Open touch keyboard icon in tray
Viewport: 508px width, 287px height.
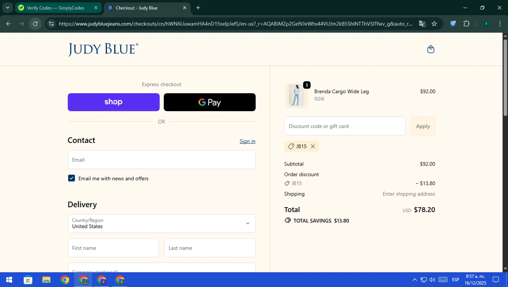443,280
